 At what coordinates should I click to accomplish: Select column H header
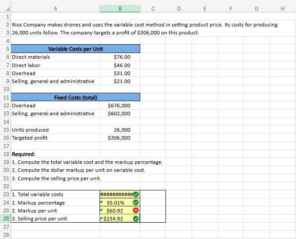[283, 9]
